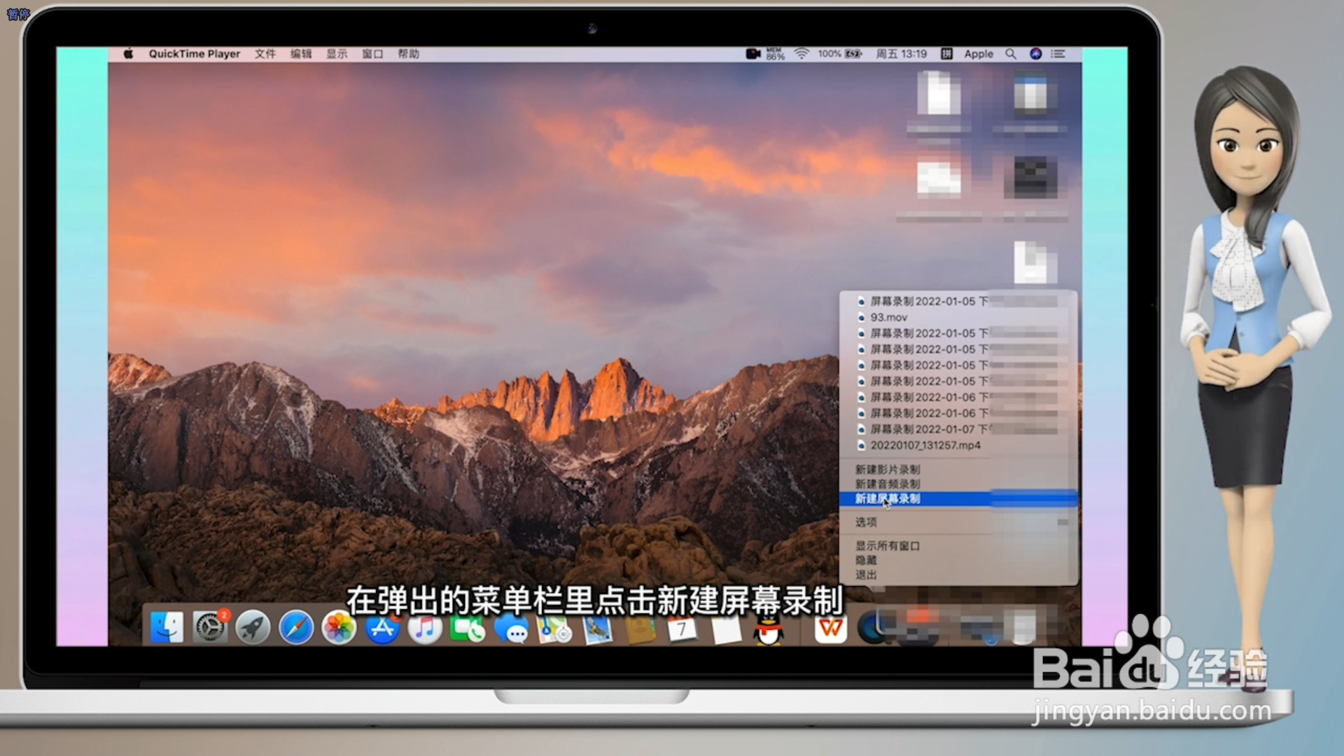Open Notification Center list icon
Screen dimensions: 1344x756
click(1058, 54)
